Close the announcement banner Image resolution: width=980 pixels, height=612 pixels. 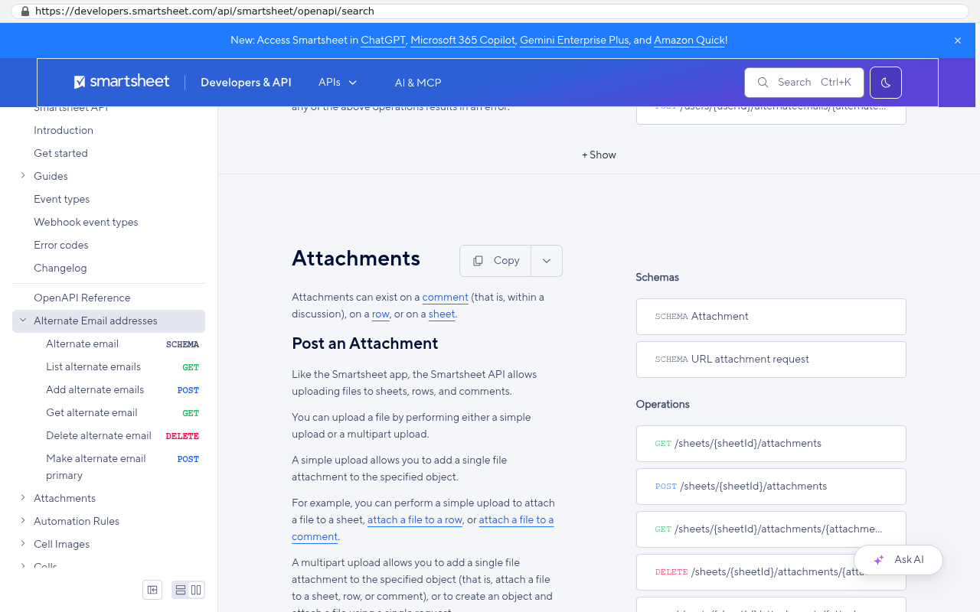tap(958, 41)
